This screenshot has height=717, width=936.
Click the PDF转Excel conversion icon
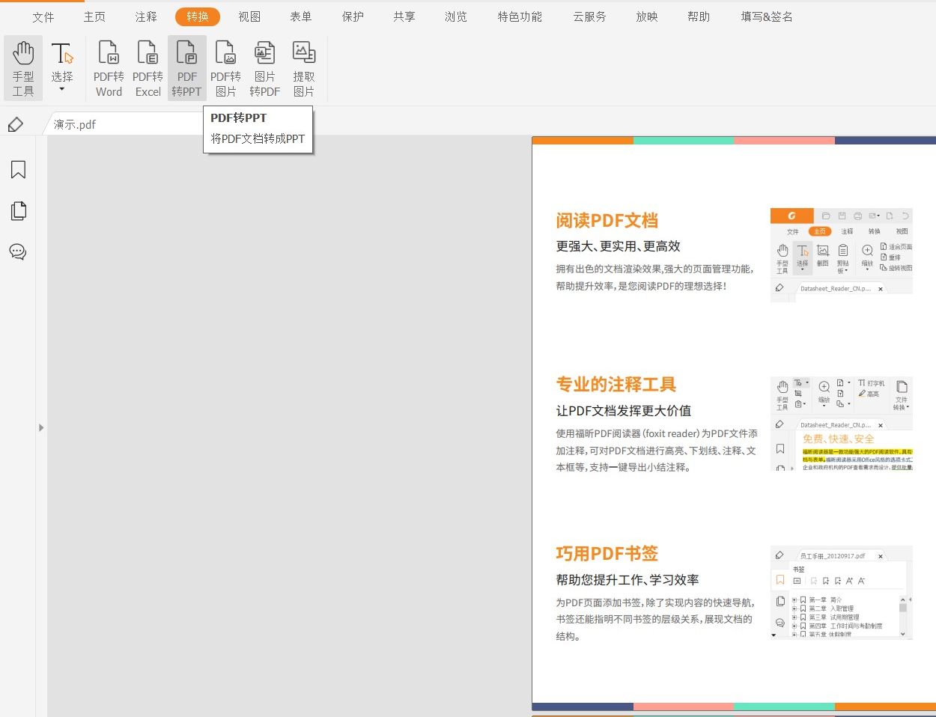click(x=148, y=67)
